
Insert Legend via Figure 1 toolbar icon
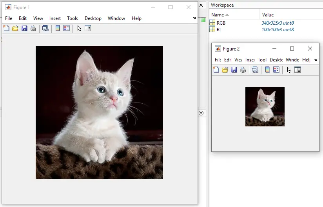pyautogui.click(x=67, y=28)
